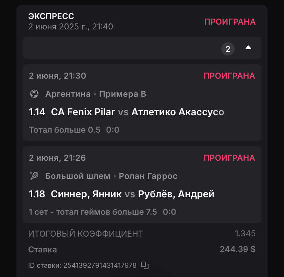The image size is (284, 277).
Task: Click the bet count badge showing 2
Action: coord(228,49)
